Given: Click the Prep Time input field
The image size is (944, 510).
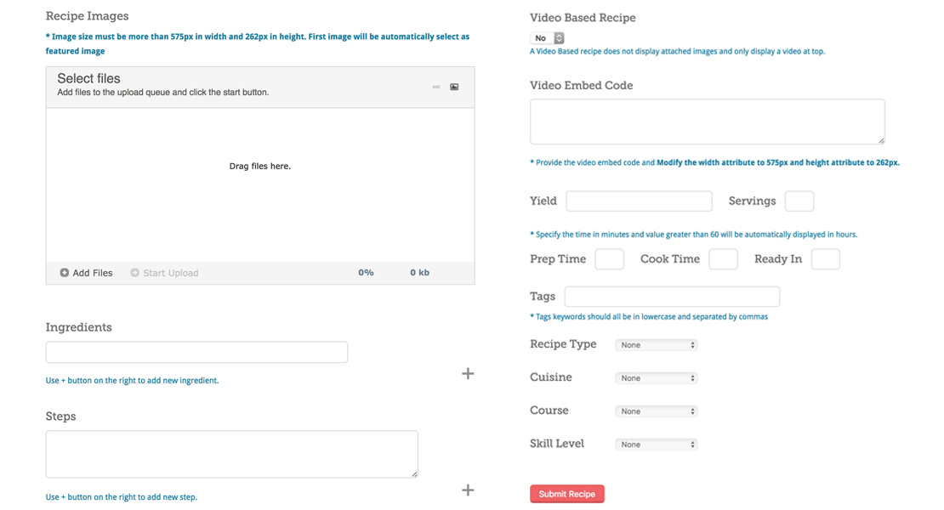Looking at the screenshot, I should [609, 259].
